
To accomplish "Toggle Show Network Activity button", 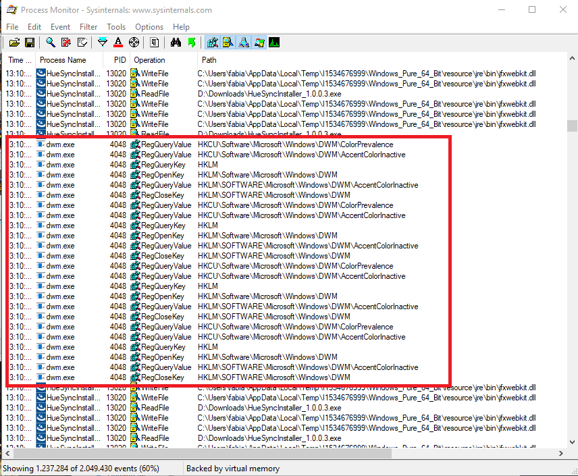I will (243, 43).
